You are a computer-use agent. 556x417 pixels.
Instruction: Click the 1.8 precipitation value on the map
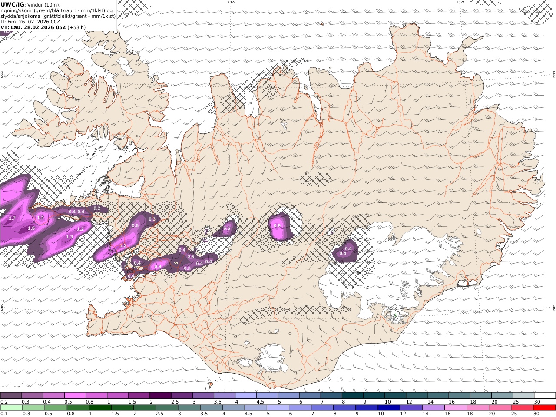31,228
